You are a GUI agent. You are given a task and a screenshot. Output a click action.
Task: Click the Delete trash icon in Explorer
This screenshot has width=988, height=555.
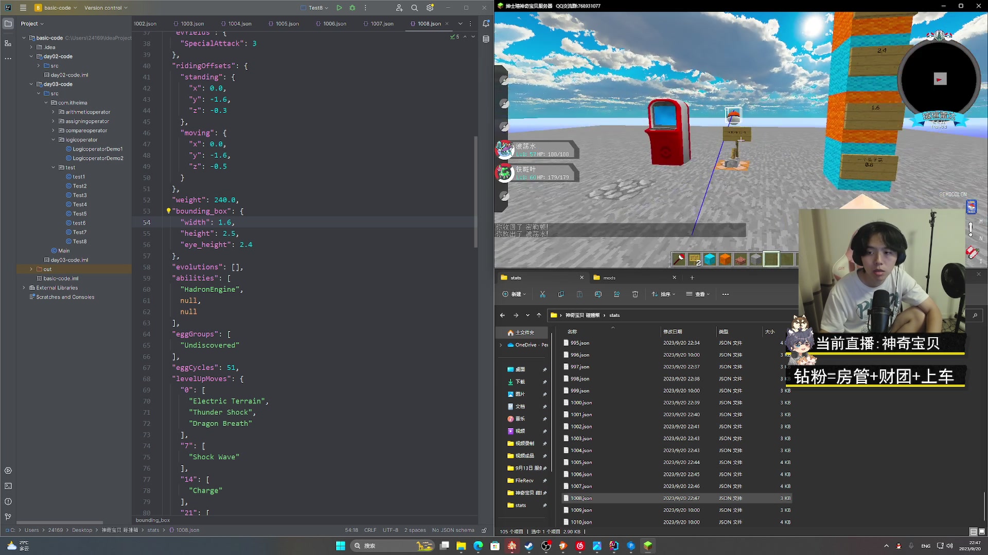(635, 294)
